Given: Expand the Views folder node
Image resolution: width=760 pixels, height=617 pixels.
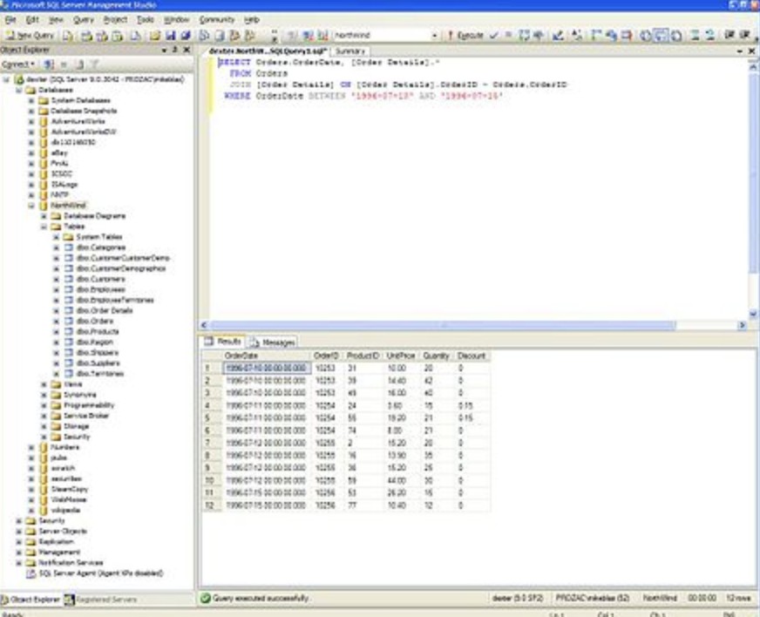Looking at the screenshot, I should (44, 384).
